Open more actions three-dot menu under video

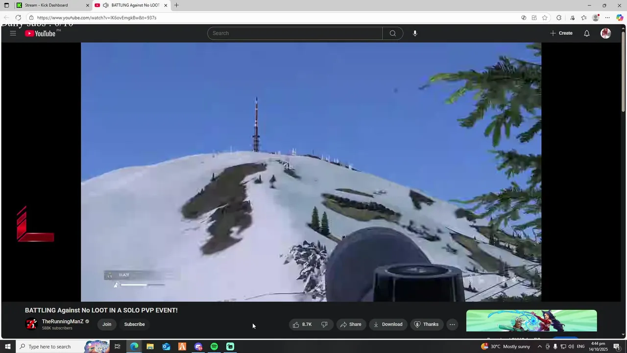(452, 324)
